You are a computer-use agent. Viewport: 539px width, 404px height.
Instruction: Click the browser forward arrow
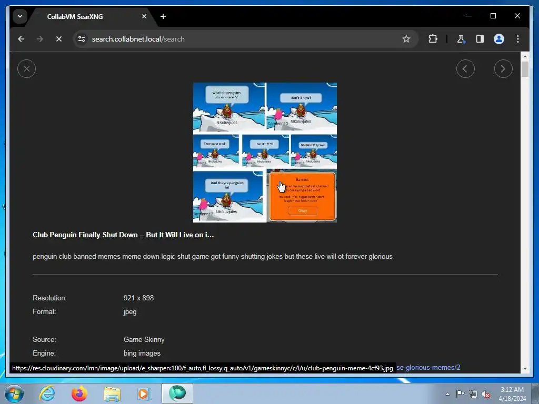point(40,39)
